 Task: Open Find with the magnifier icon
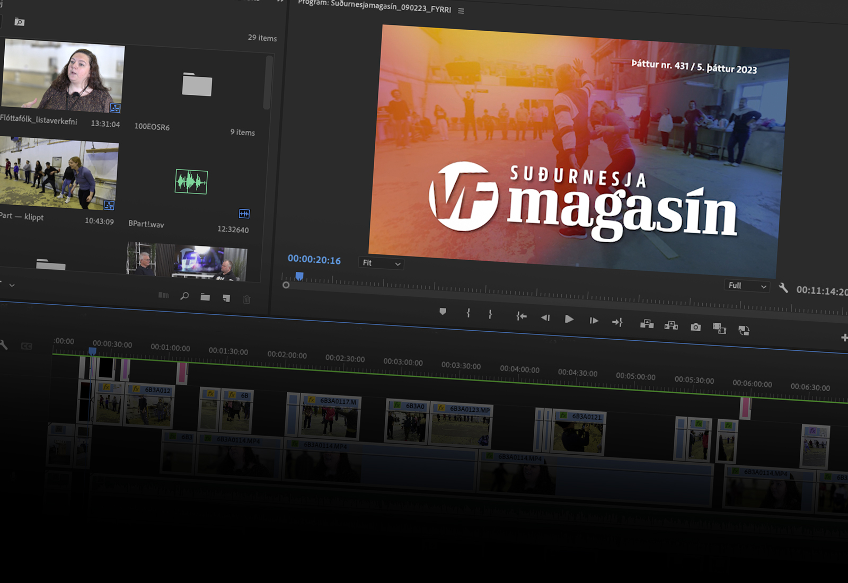point(184,296)
